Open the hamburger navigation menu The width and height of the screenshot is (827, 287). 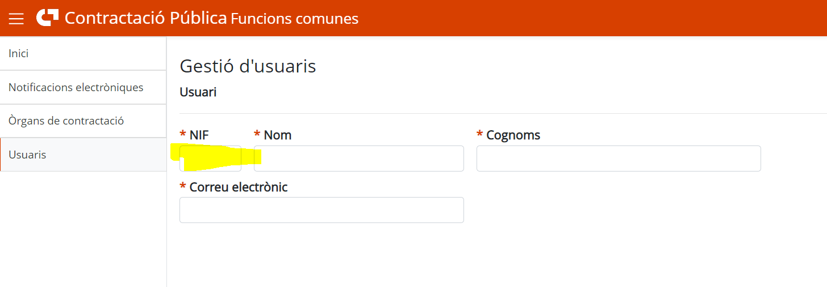pos(16,19)
